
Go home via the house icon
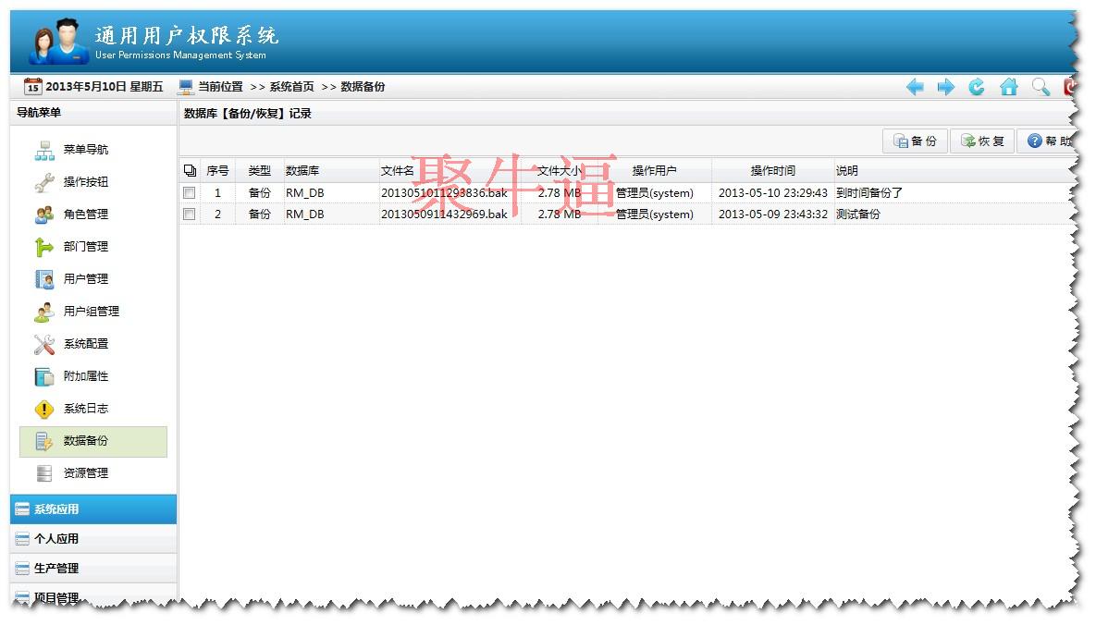tap(1009, 87)
